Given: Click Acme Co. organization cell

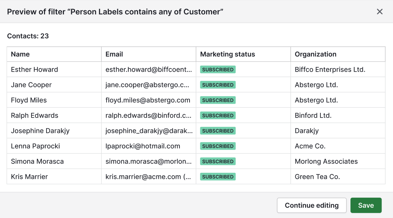Looking at the screenshot, I should pyautogui.click(x=310, y=146).
